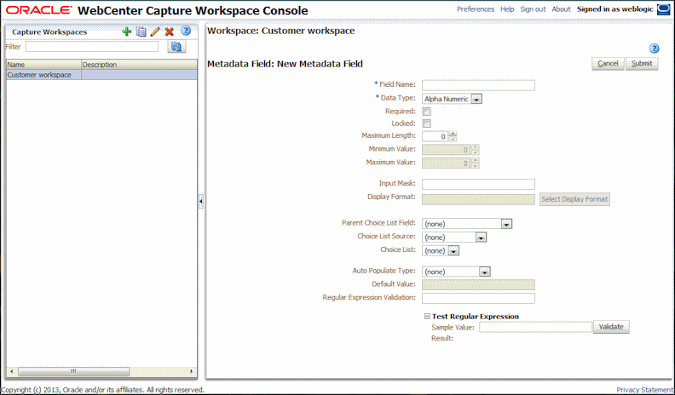Click the Select Display Format button
675x395 pixels.
coord(574,199)
